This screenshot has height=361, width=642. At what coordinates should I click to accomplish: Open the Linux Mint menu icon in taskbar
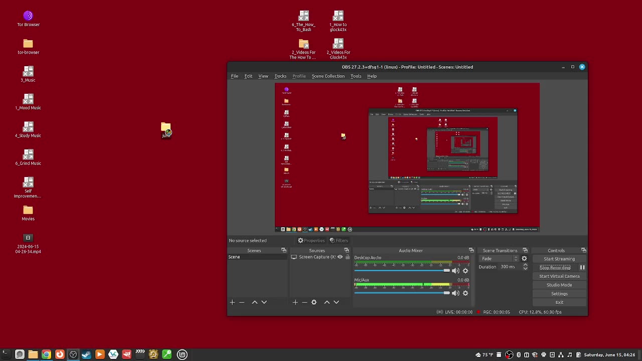(x=182, y=354)
